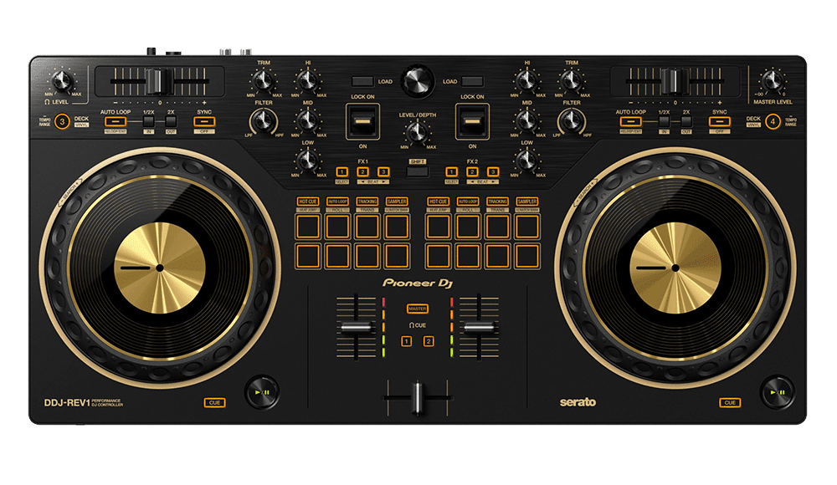Click the crossfader handle

pyautogui.click(x=417, y=396)
